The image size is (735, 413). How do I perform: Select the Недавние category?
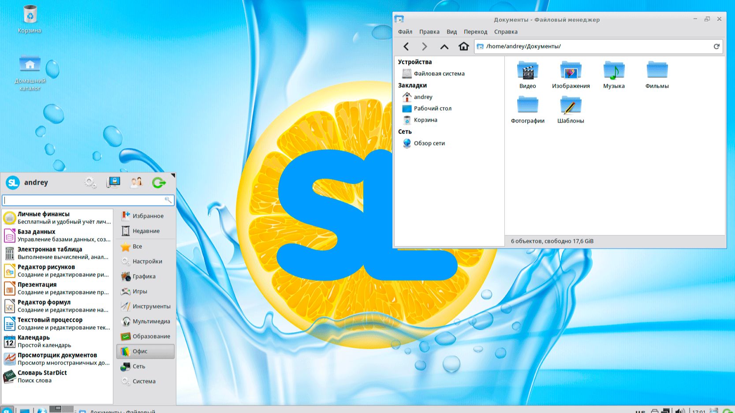tap(146, 231)
